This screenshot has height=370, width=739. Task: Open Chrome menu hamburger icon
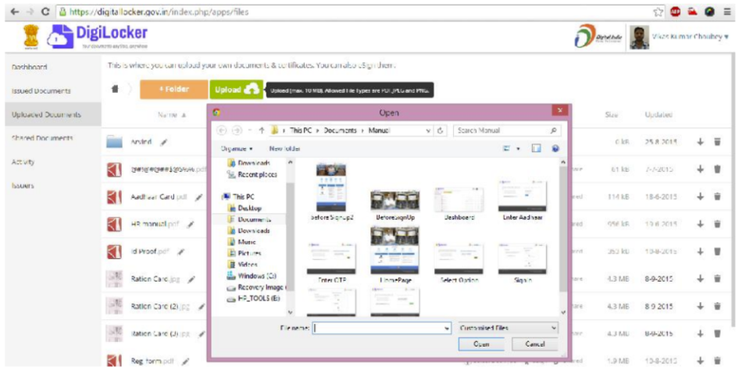click(x=727, y=12)
